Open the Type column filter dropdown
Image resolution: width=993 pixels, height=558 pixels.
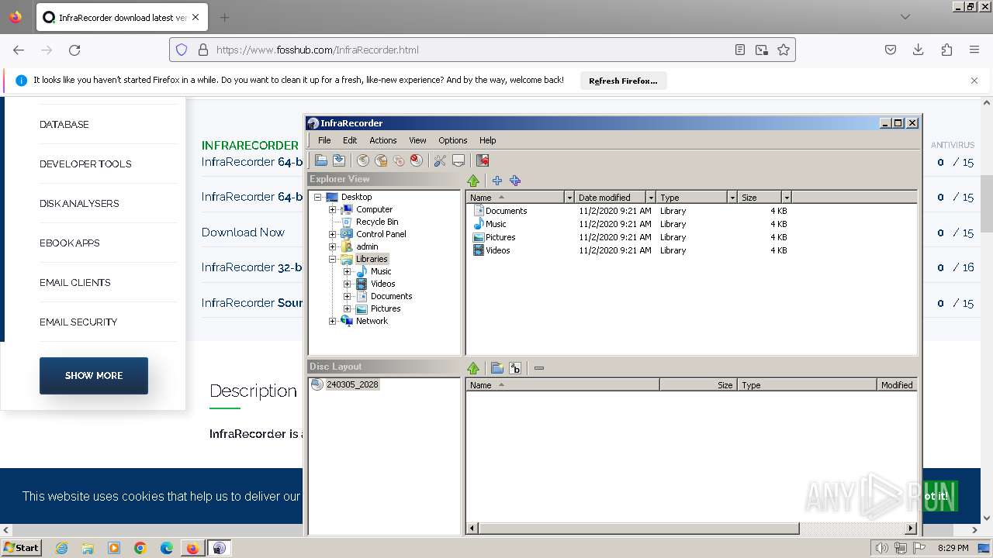(x=732, y=198)
